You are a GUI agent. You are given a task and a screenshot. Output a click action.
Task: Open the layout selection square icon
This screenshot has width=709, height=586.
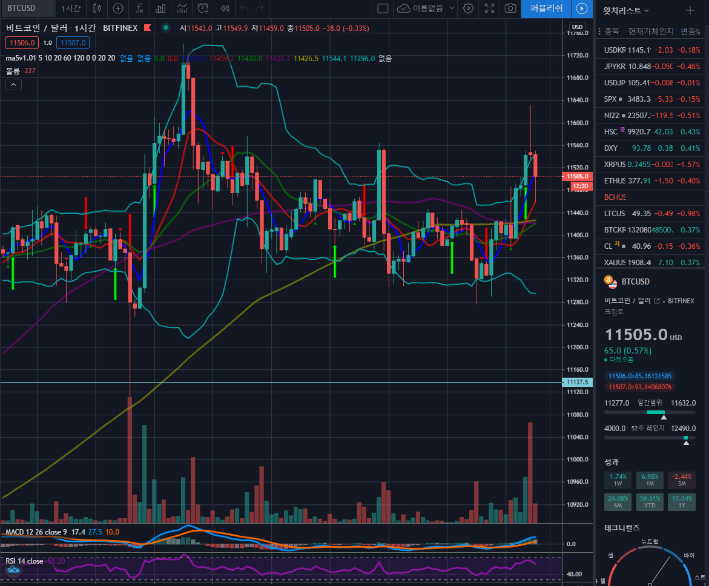tap(383, 8)
